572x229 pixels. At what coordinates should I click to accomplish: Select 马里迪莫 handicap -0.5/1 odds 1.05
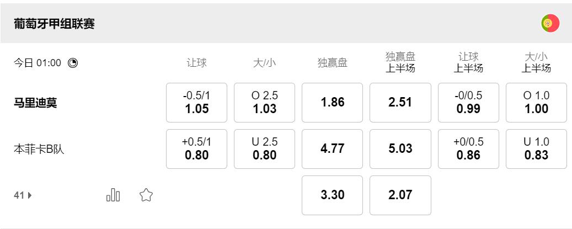point(196,103)
